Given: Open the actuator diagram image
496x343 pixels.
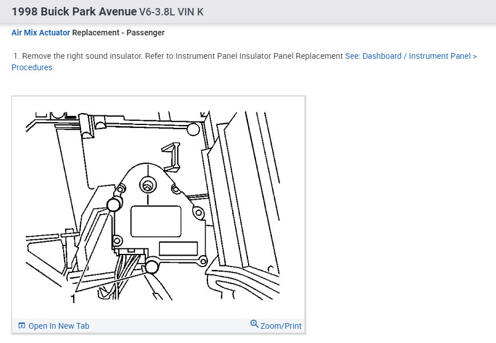Looking at the screenshot, I should click(x=153, y=206).
